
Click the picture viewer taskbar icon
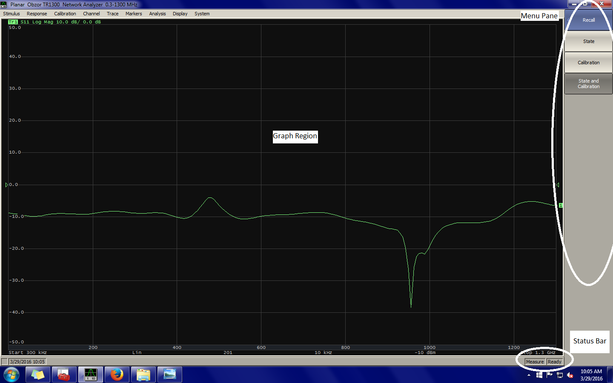pyautogui.click(x=170, y=374)
